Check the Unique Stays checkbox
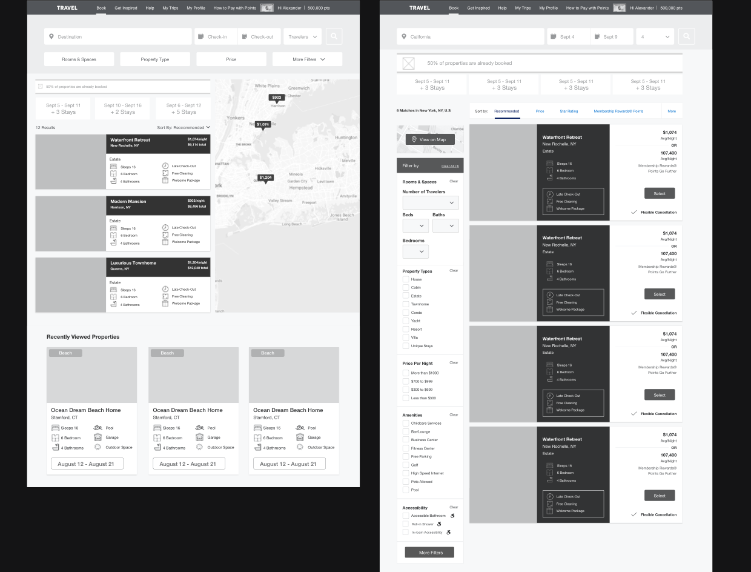Viewport: 751px width, 572px height. [406, 346]
